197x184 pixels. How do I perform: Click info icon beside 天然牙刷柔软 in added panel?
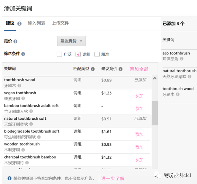(190, 77)
